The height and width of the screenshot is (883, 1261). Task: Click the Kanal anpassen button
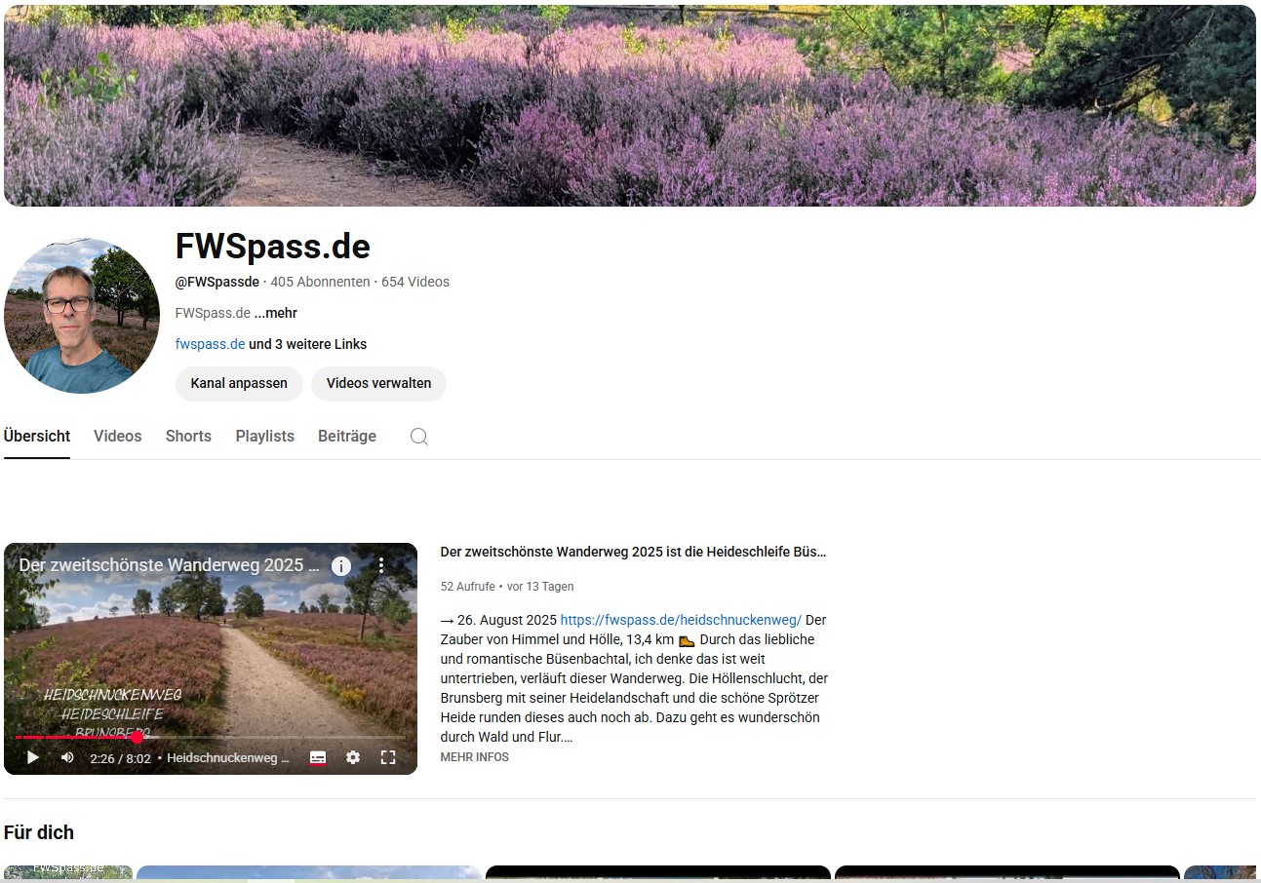(x=239, y=383)
